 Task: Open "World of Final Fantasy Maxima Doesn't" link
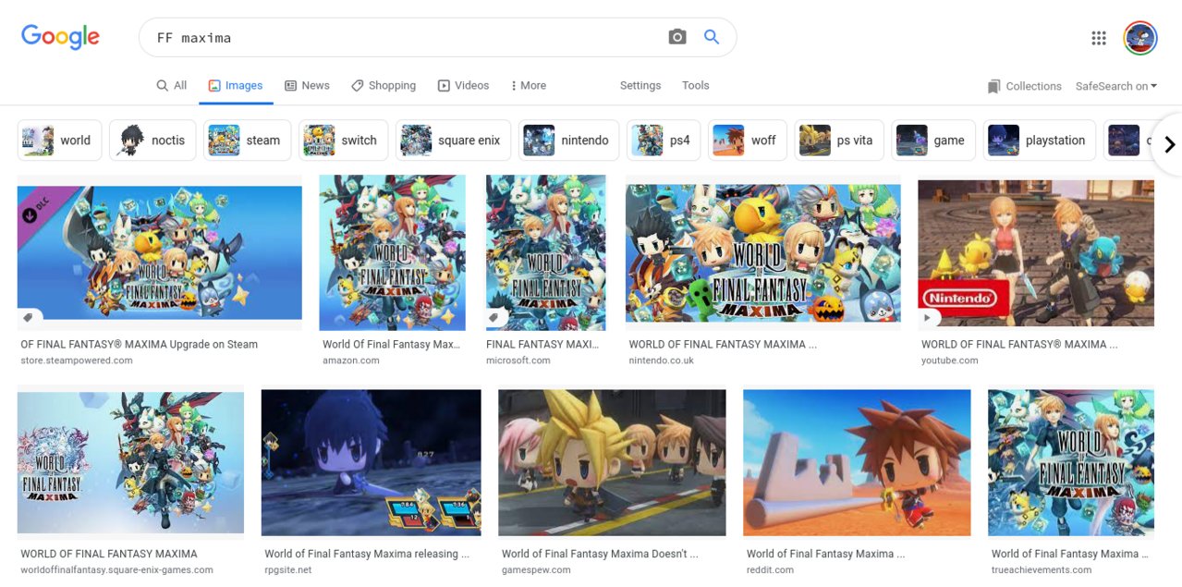[x=600, y=555]
